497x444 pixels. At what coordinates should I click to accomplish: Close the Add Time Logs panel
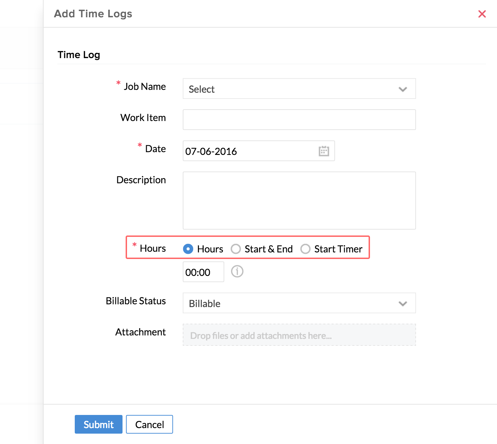click(x=482, y=14)
